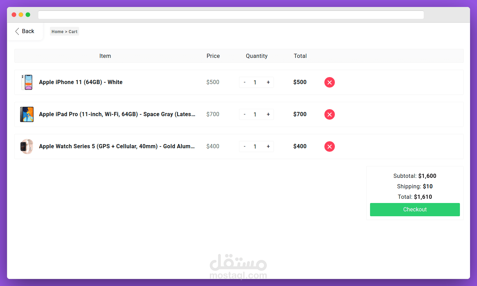Image resolution: width=477 pixels, height=286 pixels.
Task: Click the Apple Watch quantity field
Action: click(255, 146)
